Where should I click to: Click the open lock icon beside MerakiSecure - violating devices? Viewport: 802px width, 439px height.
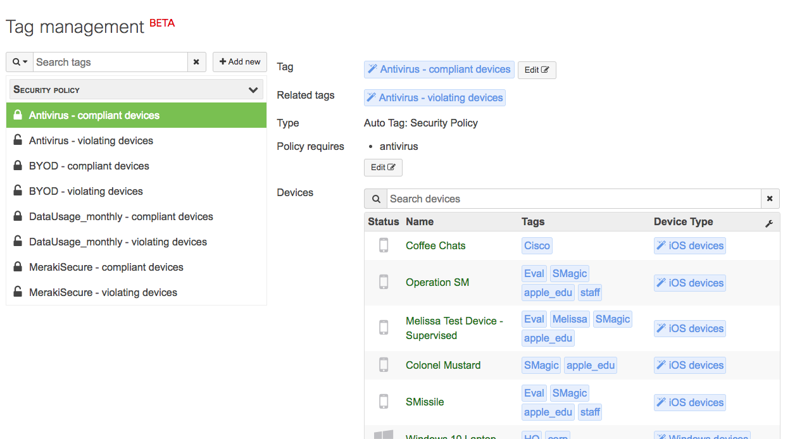[x=18, y=292]
